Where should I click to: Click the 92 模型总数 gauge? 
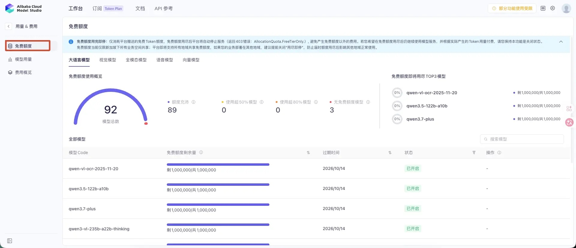coord(111,107)
